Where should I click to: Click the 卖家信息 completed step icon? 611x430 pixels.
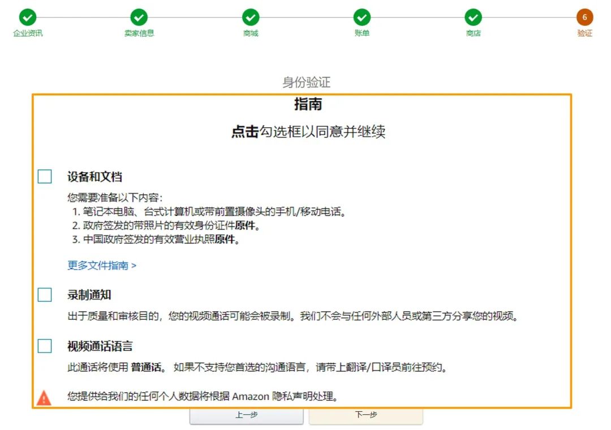point(139,17)
